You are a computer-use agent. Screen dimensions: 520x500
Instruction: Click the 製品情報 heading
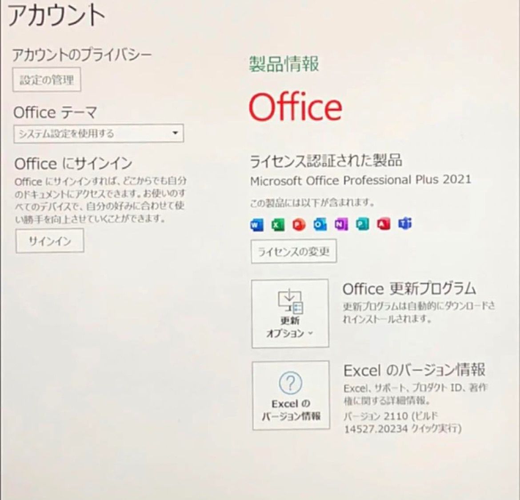point(284,64)
